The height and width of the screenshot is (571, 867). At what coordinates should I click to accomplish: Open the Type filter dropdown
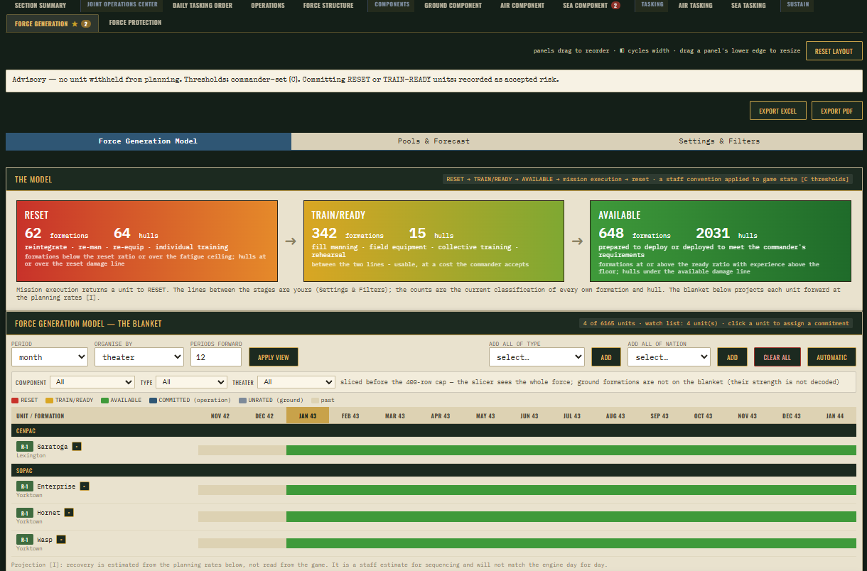pos(191,382)
